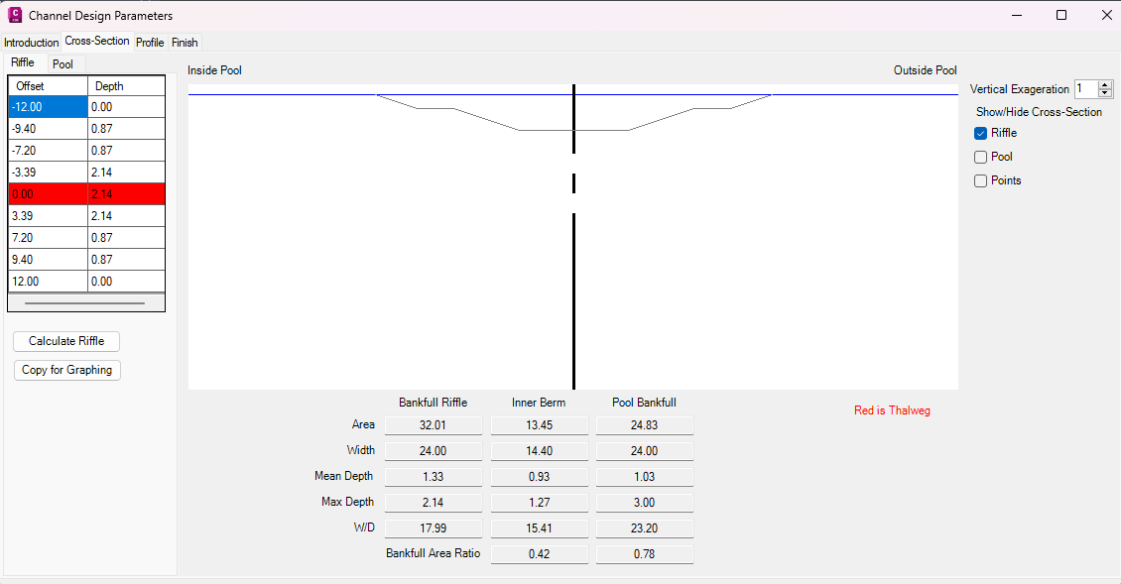This screenshot has height=584, width=1121.
Task: Minimize the Channel Design Parameters window
Action: [1016, 15]
